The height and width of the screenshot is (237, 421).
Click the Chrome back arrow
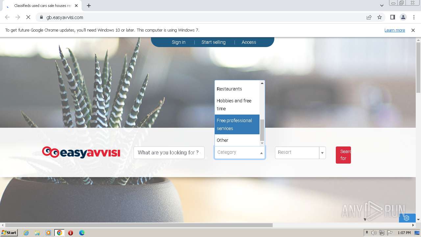(7, 17)
